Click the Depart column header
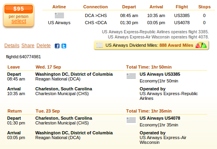The width and height of the screenshot is (217, 149). point(129,7)
